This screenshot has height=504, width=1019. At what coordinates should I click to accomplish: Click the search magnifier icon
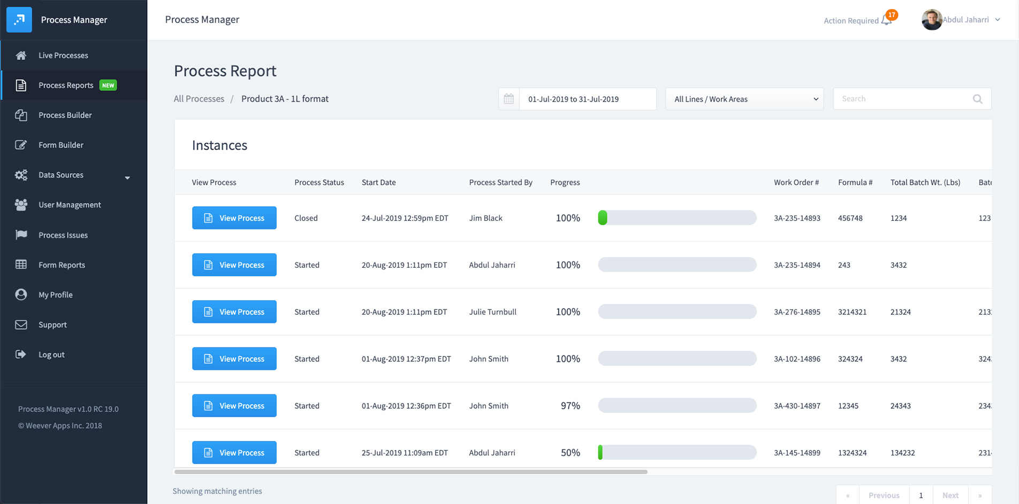point(977,99)
